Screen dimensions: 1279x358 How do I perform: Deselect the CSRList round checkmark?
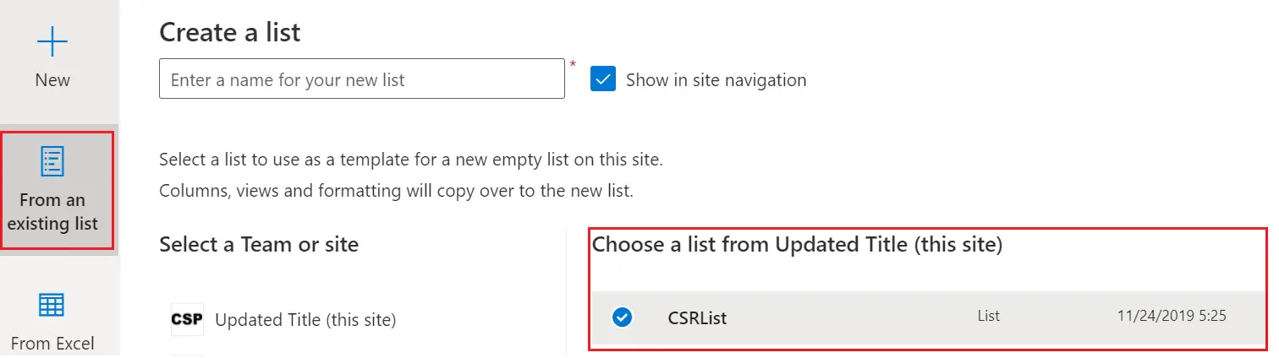pyautogui.click(x=622, y=317)
